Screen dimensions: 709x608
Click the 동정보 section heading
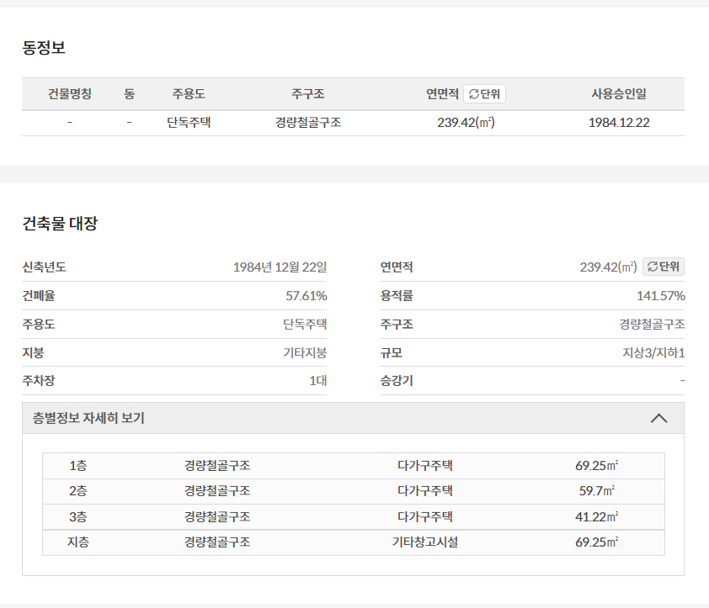click(x=44, y=47)
